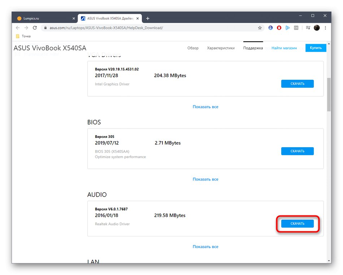Download the Realtek Audio Driver
The height and width of the screenshot is (275, 343).
297,223
